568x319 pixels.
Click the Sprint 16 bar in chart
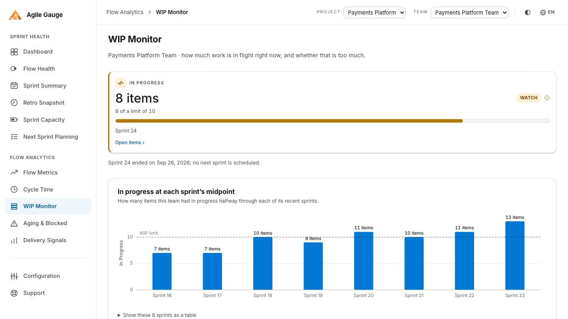(162, 271)
